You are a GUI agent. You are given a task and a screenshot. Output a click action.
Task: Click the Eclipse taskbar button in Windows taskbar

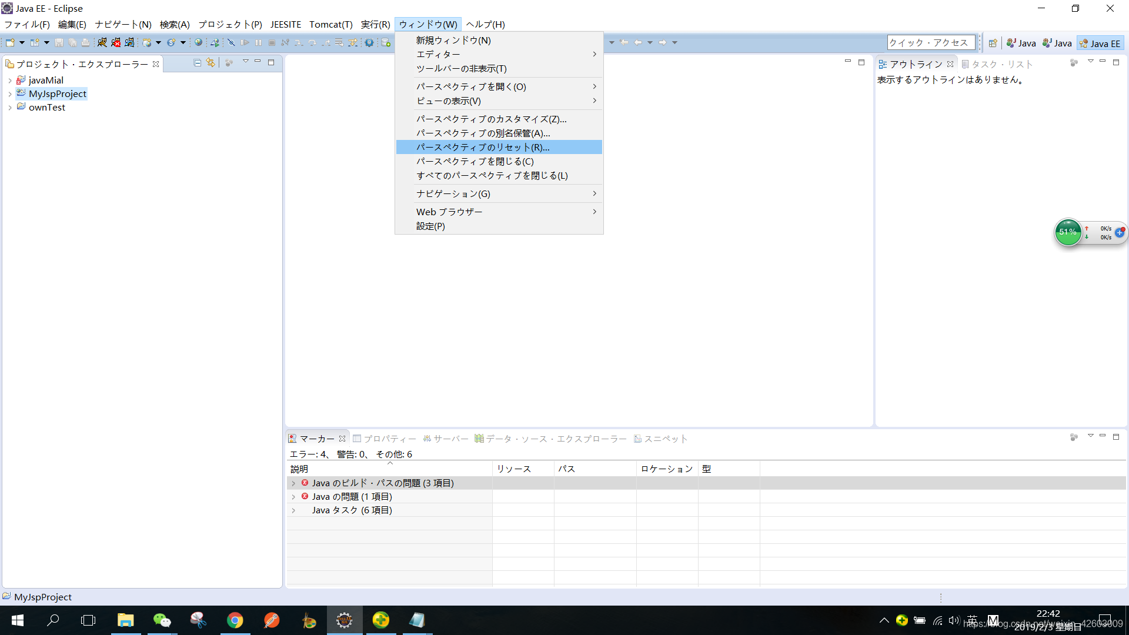coord(344,620)
